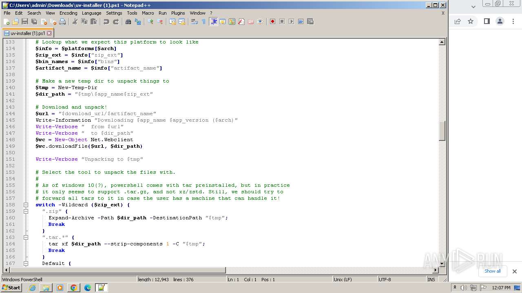Viewport: 522px width, 293px height.
Task: Click the ? help menu
Action: [211, 13]
